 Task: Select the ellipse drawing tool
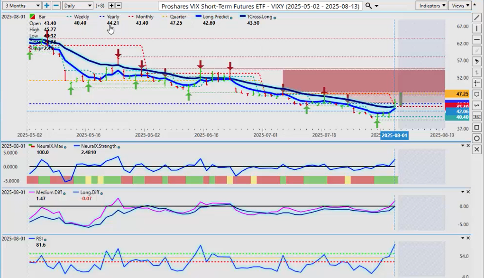point(477,138)
